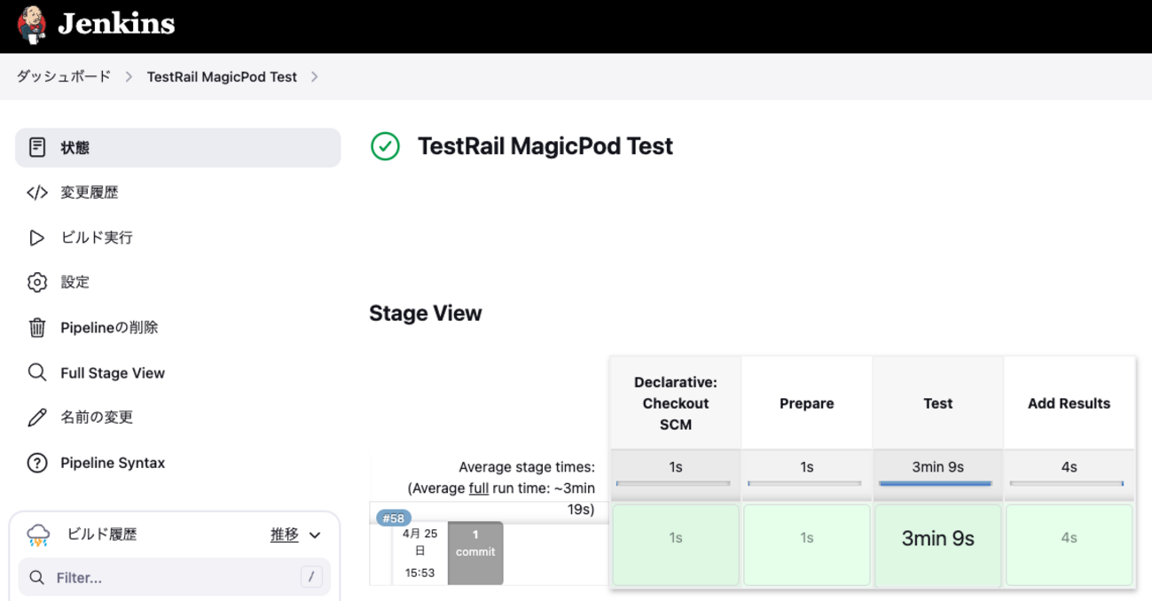Screen dimensions: 1152x601
Task: Click the 変更履歴 code brackets icon
Action: pos(37,192)
